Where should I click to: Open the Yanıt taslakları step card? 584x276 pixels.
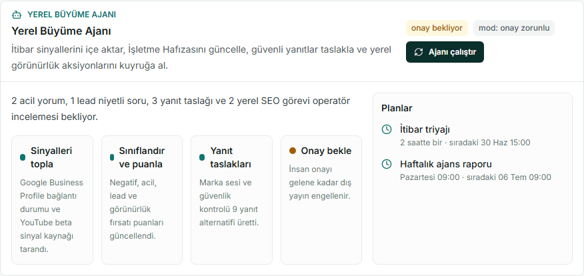pos(231,200)
